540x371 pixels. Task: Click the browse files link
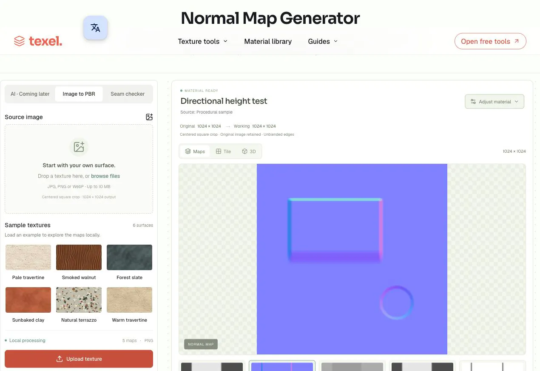105,176
